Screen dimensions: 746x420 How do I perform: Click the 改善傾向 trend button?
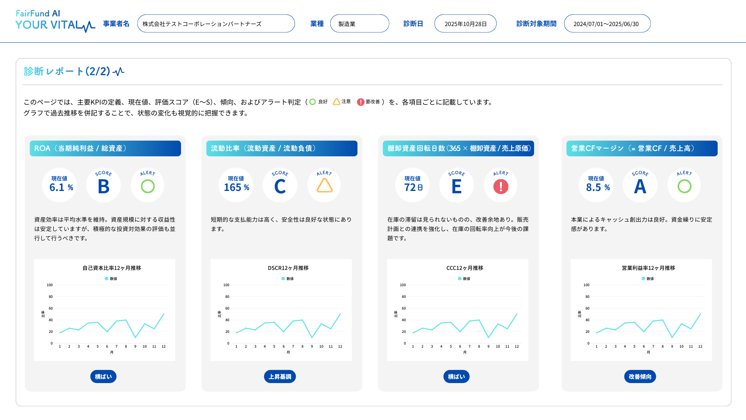click(640, 376)
